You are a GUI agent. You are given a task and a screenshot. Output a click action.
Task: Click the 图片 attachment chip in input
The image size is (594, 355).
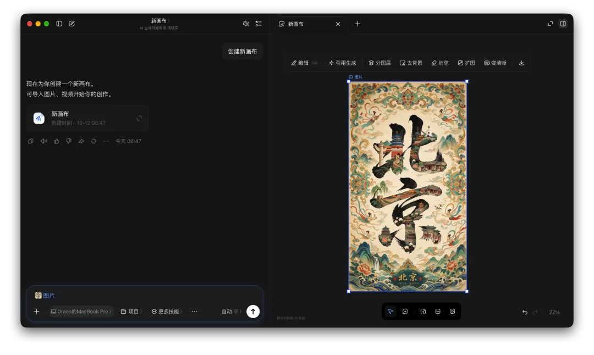(45, 296)
